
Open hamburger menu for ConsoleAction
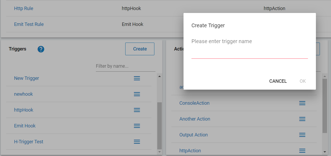302,103
